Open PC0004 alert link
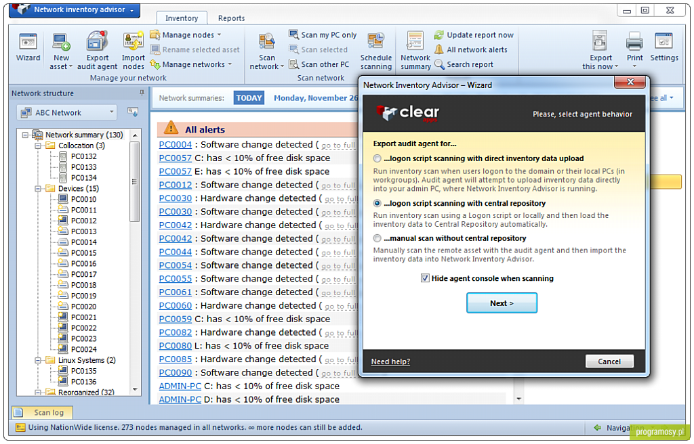 tap(176, 145)
